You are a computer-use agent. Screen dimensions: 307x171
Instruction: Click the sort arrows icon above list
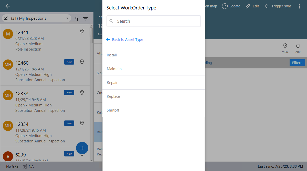(x=77, y=19)
